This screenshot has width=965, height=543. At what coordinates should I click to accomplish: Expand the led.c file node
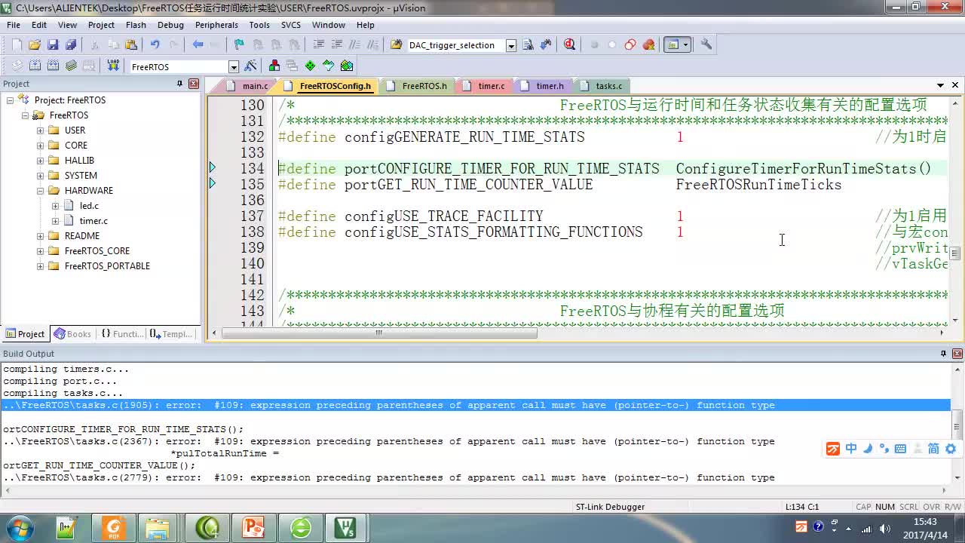(x=55, y=205)
